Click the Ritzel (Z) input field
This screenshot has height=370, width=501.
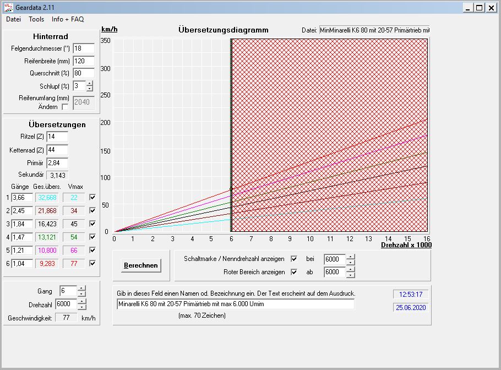pos(57,137)
